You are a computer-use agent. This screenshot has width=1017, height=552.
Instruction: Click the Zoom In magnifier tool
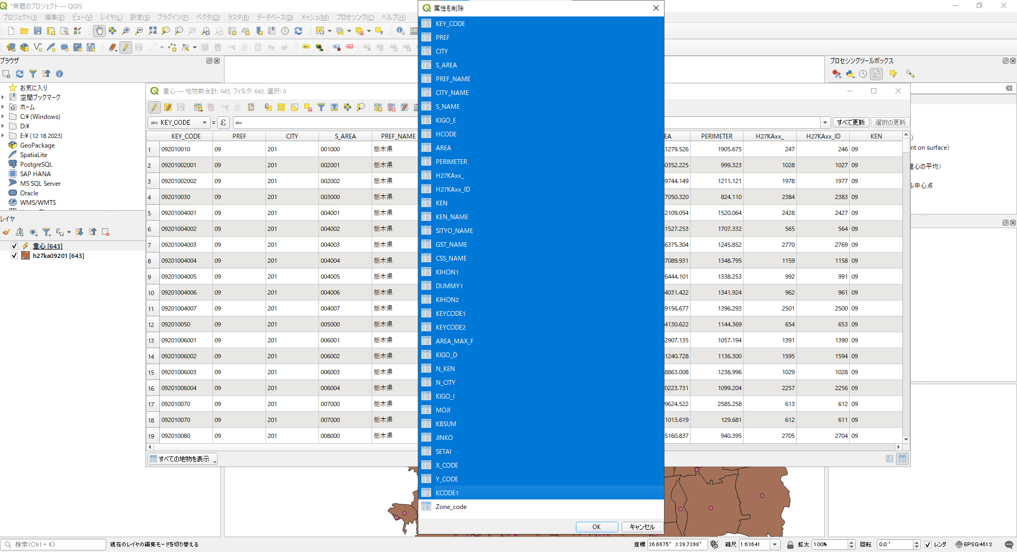point(126,31)
